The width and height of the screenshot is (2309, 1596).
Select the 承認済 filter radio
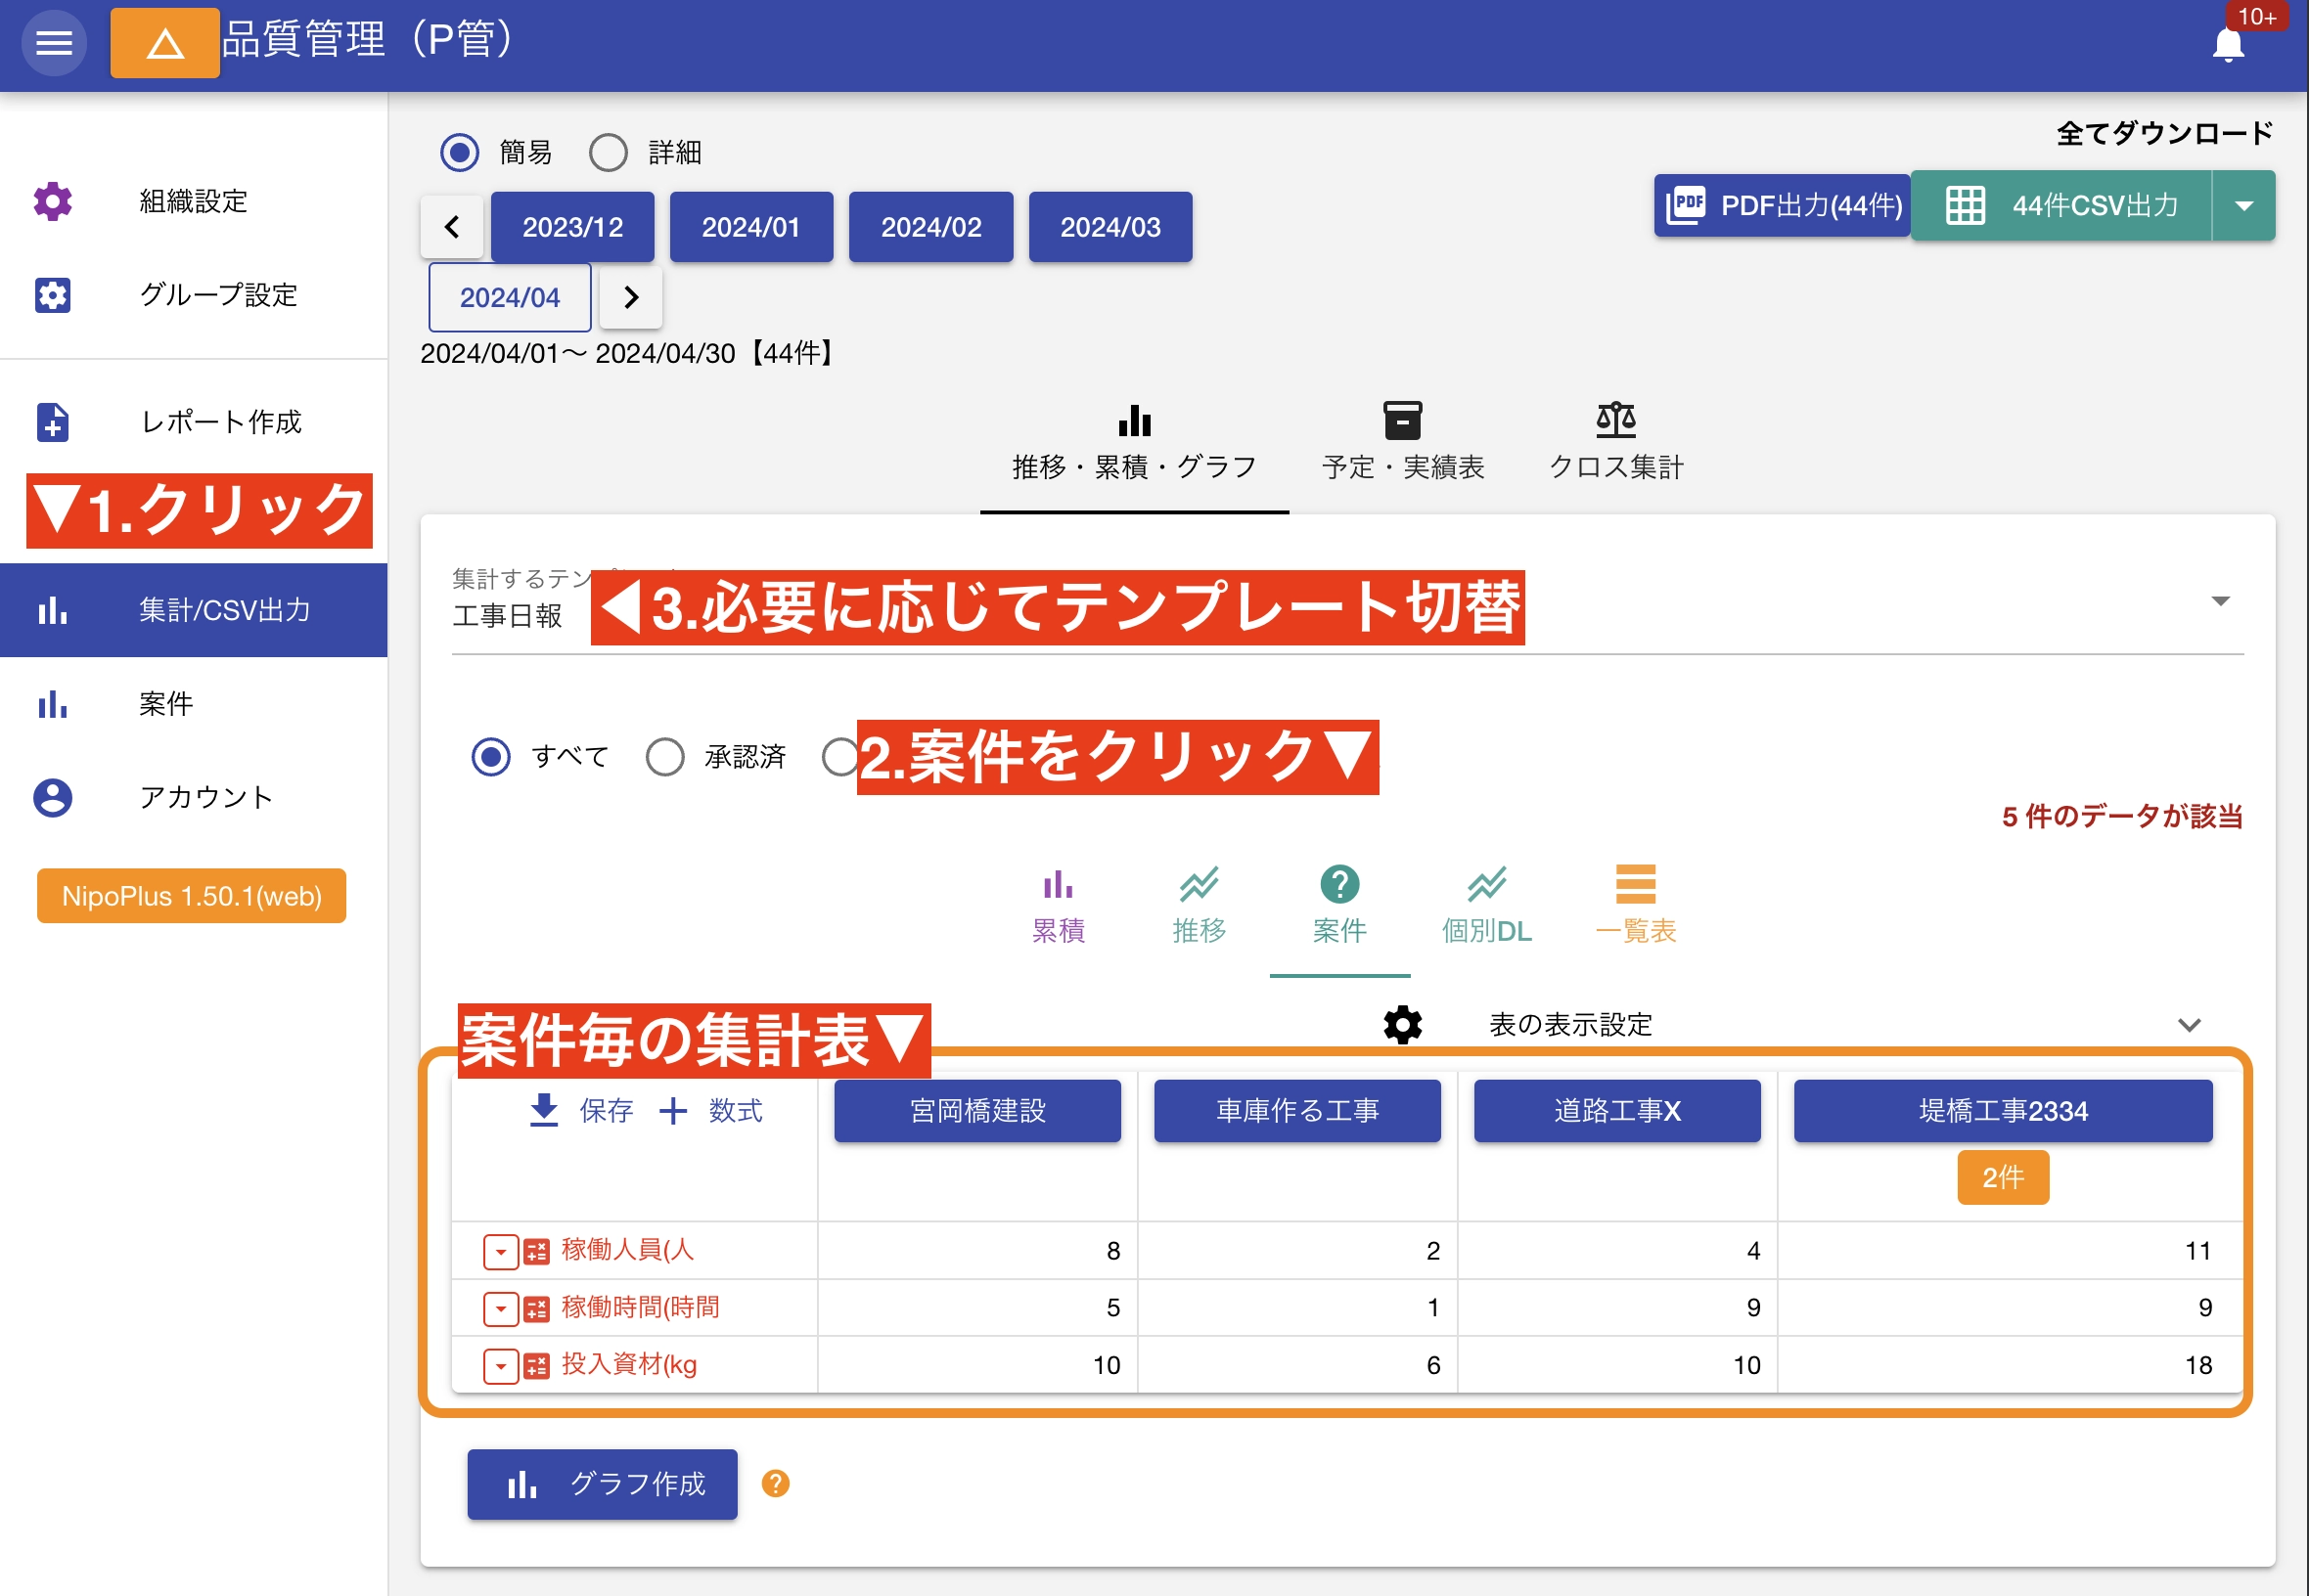664,757
